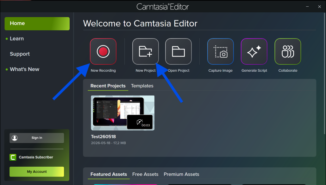Click the New Recording label text

(x=103, y=70)
